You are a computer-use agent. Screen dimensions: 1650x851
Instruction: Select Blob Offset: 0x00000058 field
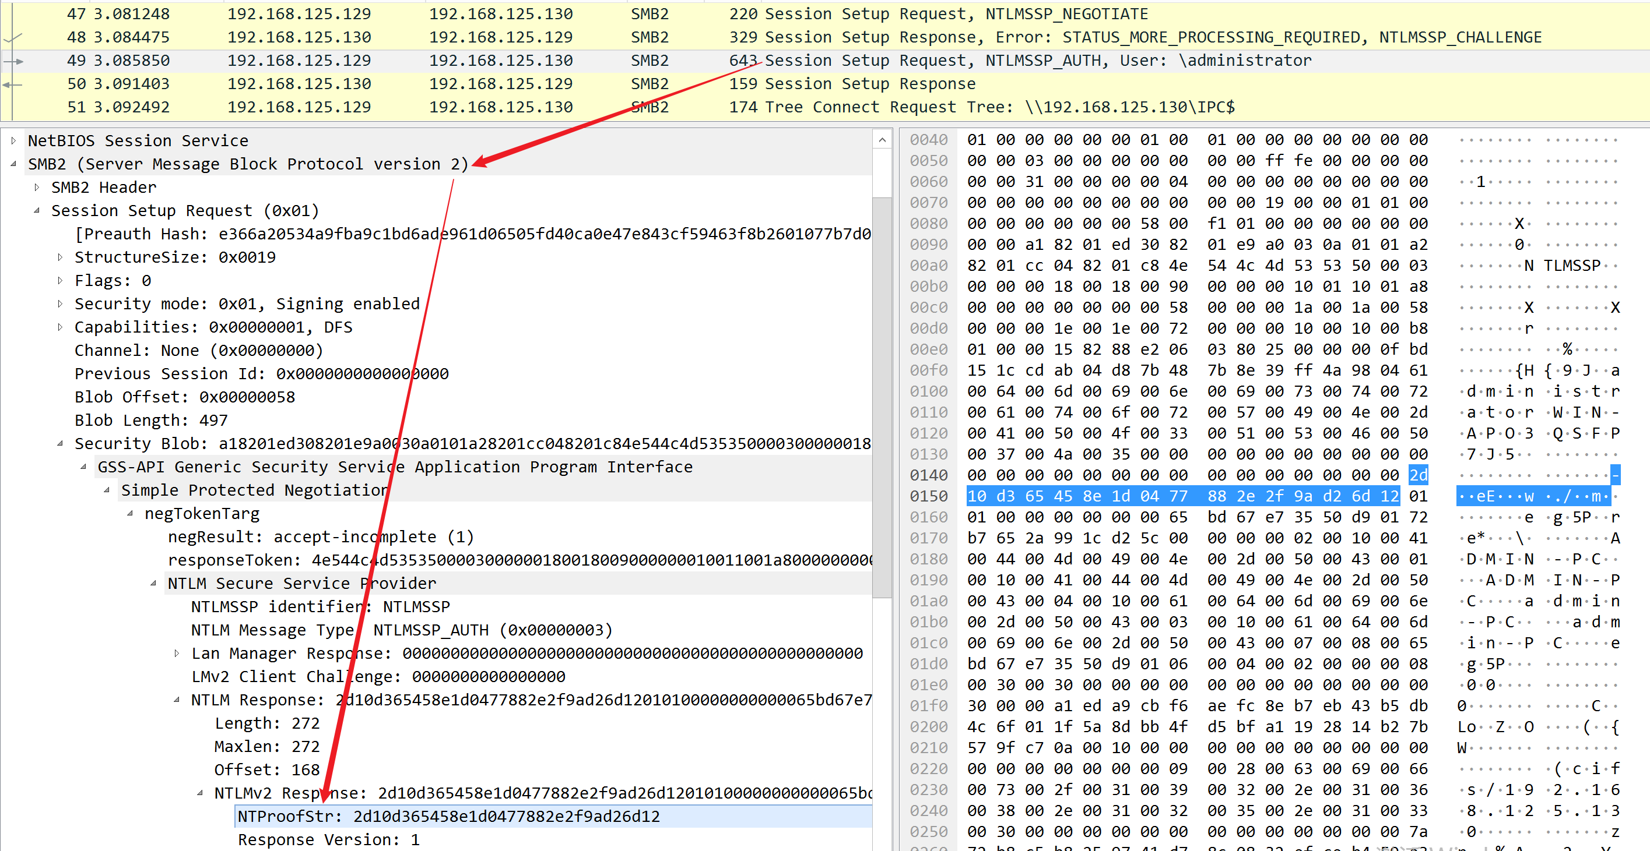[185, 397]
